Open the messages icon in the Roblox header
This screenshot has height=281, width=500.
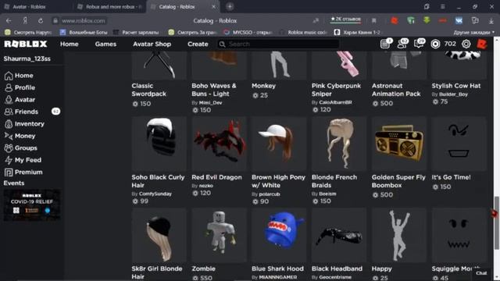[x=419, y=44]
